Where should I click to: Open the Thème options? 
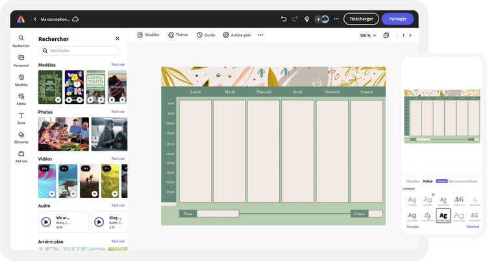point(178,35)
